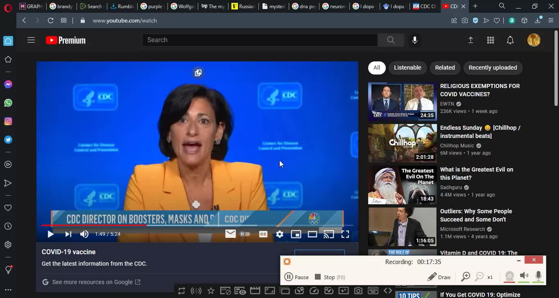The image size is (559, 298).
Task: Toggle webcam capture in recorder
Action: click(x=509, y=276)
